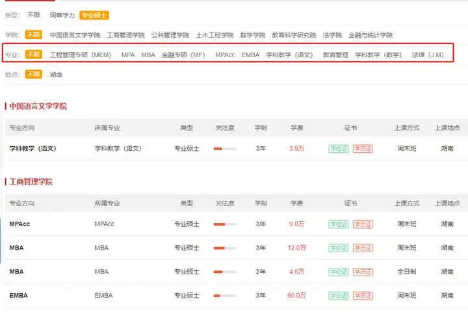Image resolution: width=468 pixels, height=325 pixels.
Task: Click 学位证 badge in MPAcc row
Action: pos(339,224)
